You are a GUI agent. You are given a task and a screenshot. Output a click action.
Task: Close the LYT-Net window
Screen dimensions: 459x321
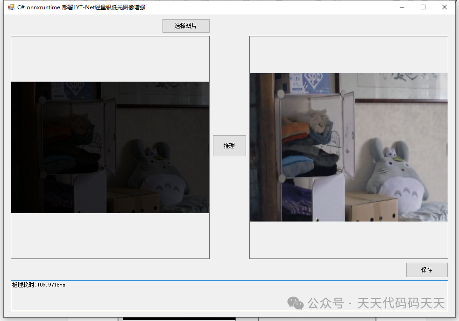[445, 7]
